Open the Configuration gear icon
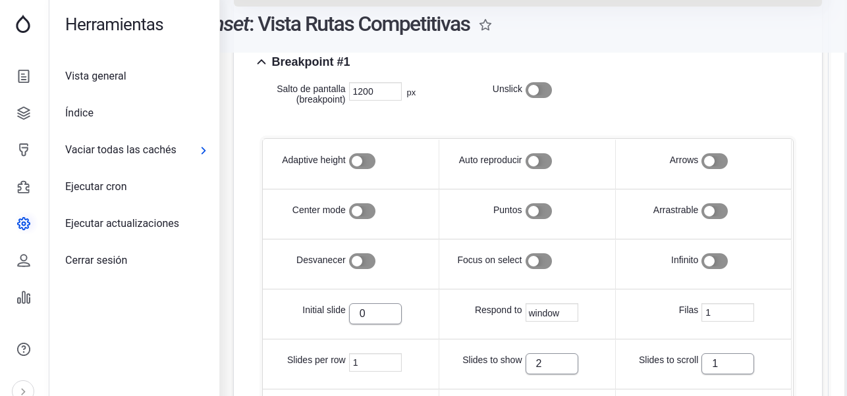 [24, 224]
